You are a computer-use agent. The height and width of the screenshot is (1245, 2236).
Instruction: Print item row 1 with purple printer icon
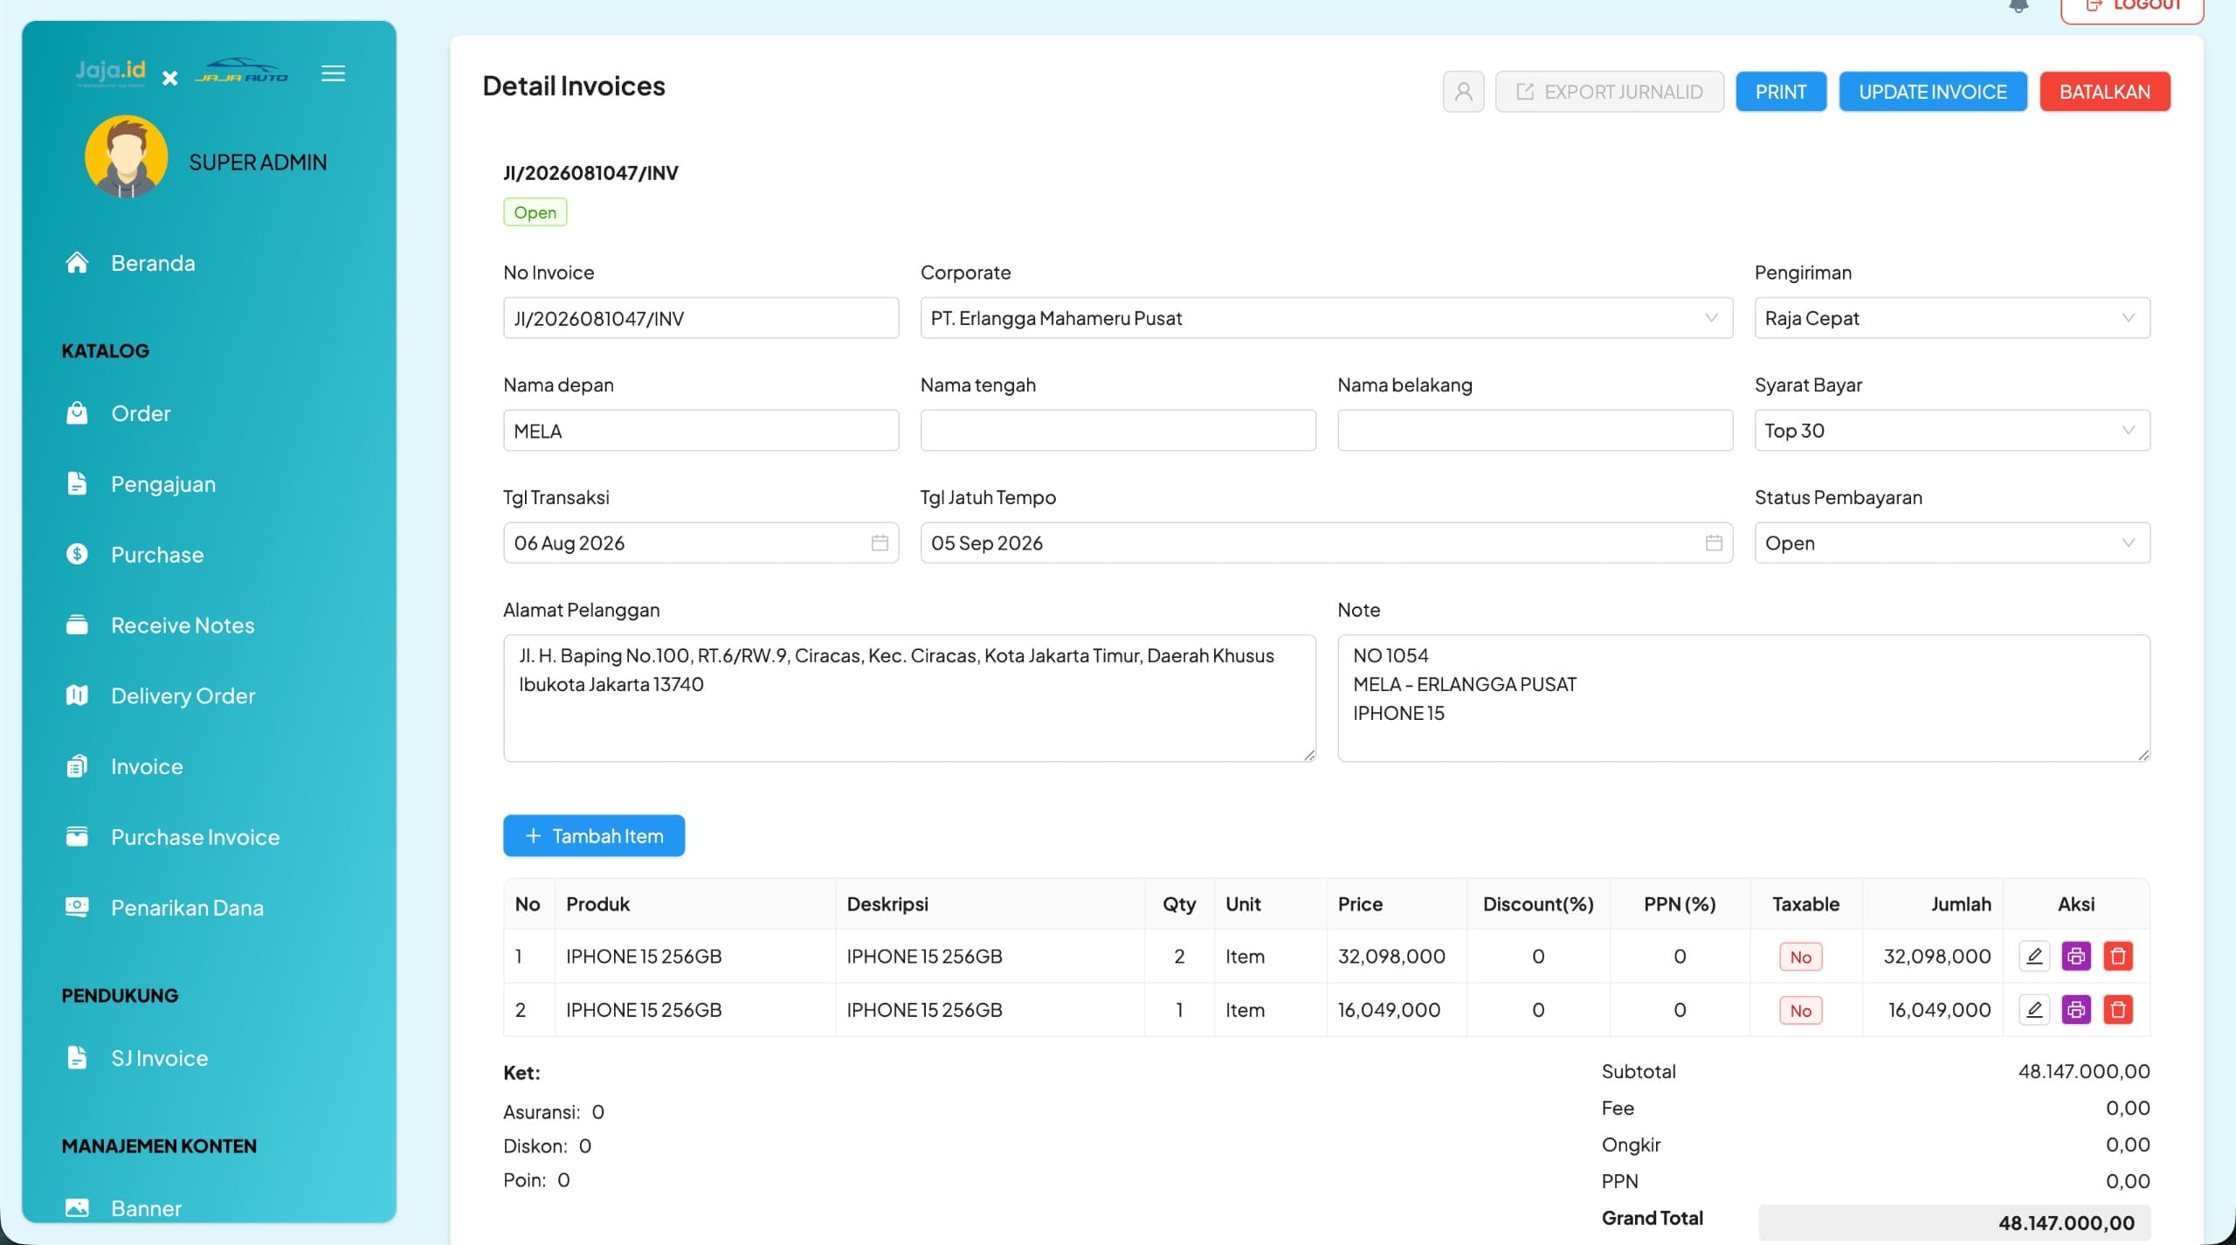(x=2076, y=956)
